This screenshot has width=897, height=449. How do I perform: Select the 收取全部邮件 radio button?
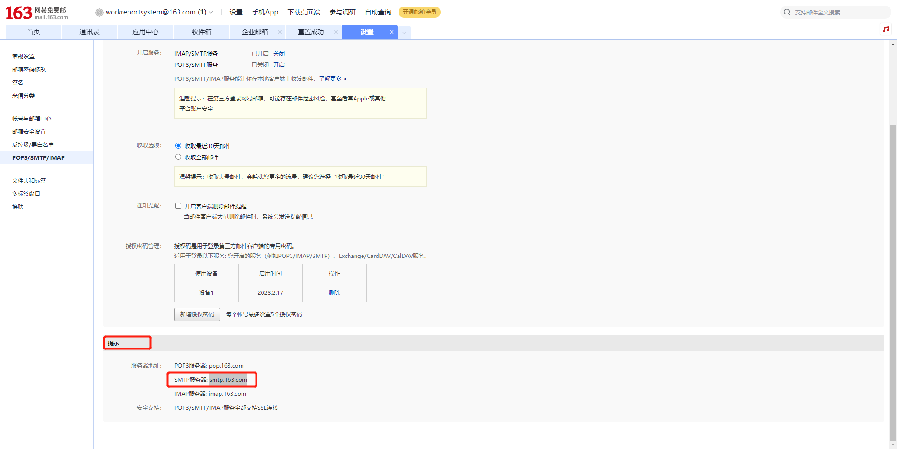pyautogui.click(x=178, y=157)
